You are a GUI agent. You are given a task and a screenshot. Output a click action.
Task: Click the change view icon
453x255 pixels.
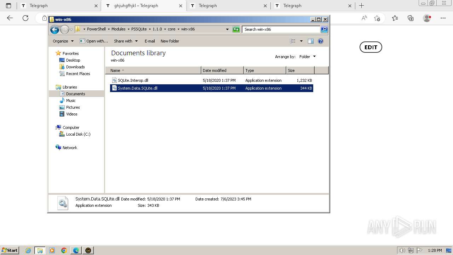click(x=293, y=41)
